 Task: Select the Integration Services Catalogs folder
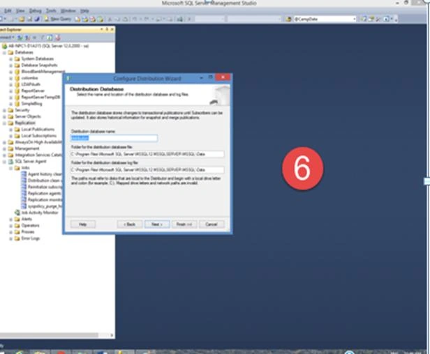pyautogui.click(x=38, y=155)
